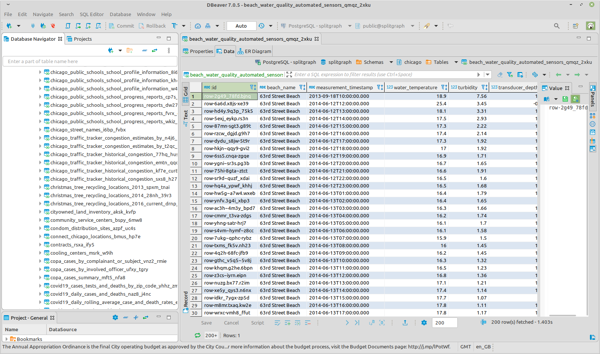Click the Rollback transaction button

point(152,26)
